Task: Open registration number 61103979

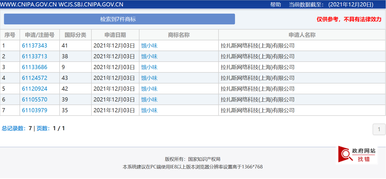Action: click(35, 110)
